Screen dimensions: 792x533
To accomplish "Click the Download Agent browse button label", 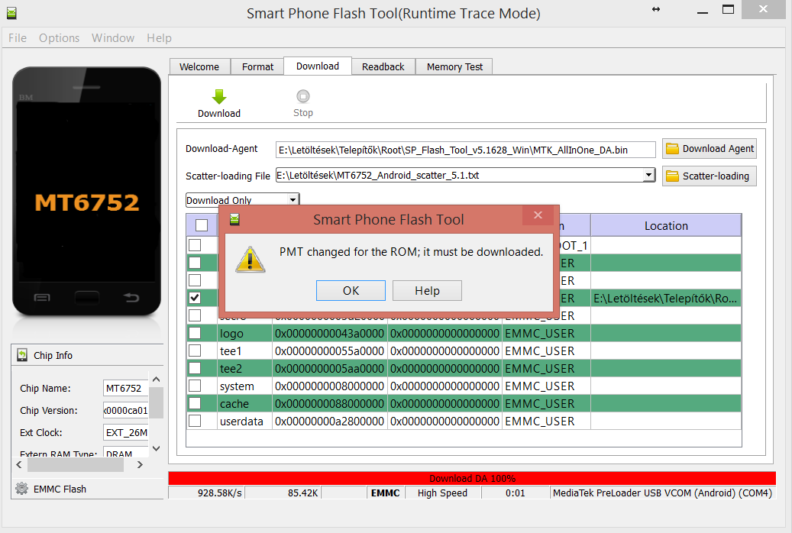I will tap(718, 149).
